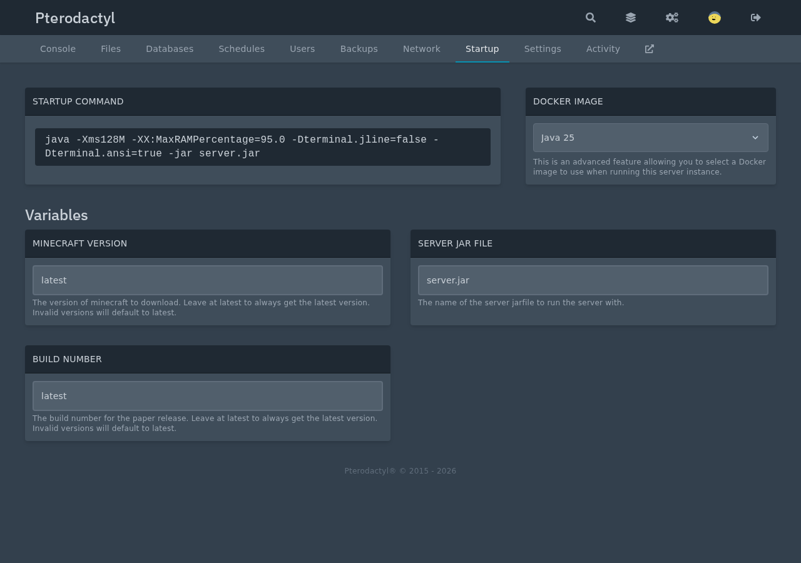Click the MINECRAFT VERSION panel title
This screenshot has height=563, width=801.
(80, 243)
